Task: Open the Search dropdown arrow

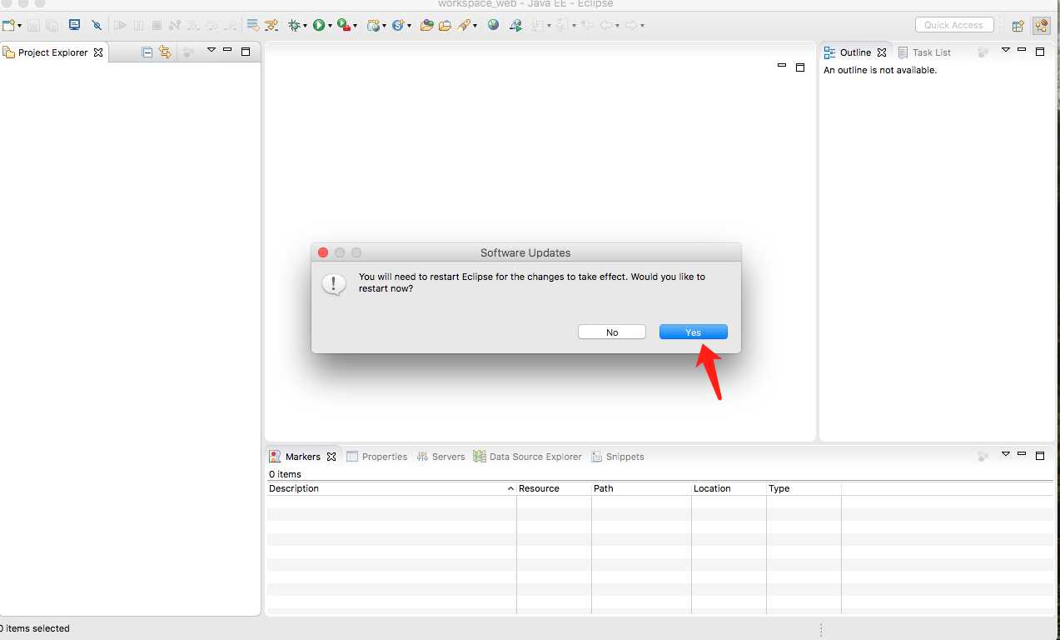Action: [x=475, y=26]
